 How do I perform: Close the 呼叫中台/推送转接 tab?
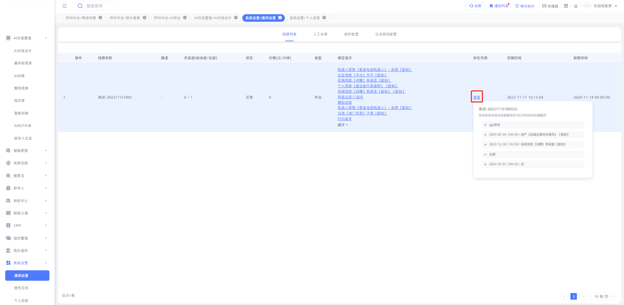[x=100, y=18]
